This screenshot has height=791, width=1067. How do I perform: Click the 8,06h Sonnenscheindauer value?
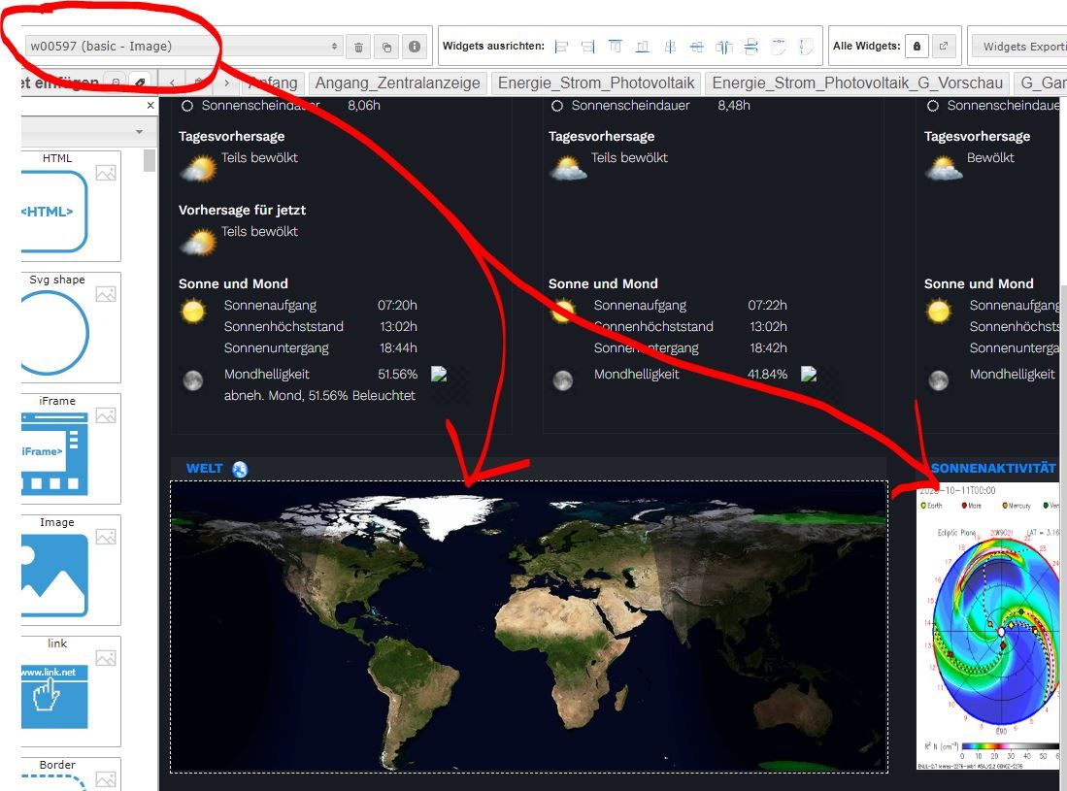pyautogui.click(x=364, y=105)
